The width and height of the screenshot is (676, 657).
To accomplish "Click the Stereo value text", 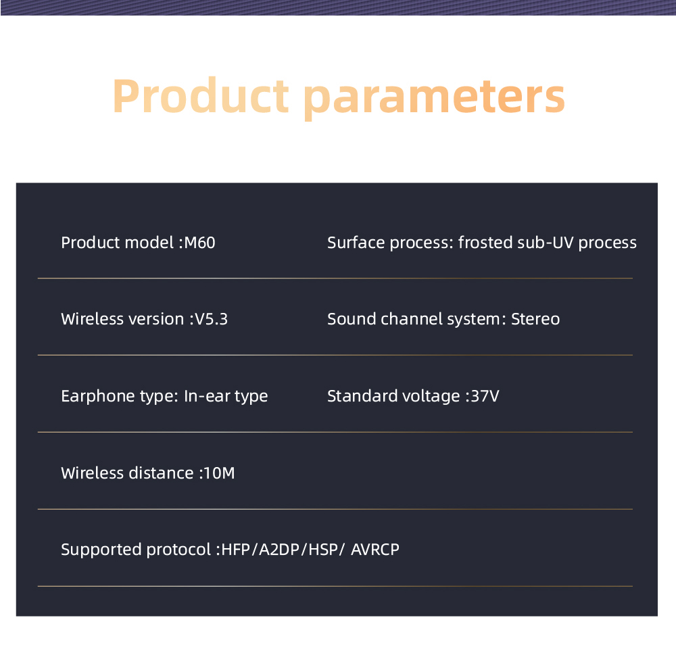I will (x=535, y=320).
